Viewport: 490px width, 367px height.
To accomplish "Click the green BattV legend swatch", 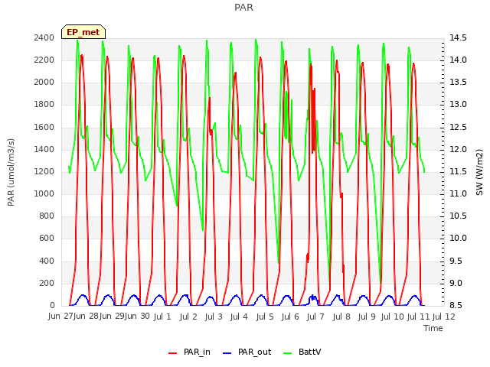I will pyautogui.click(x=287, y=353).
